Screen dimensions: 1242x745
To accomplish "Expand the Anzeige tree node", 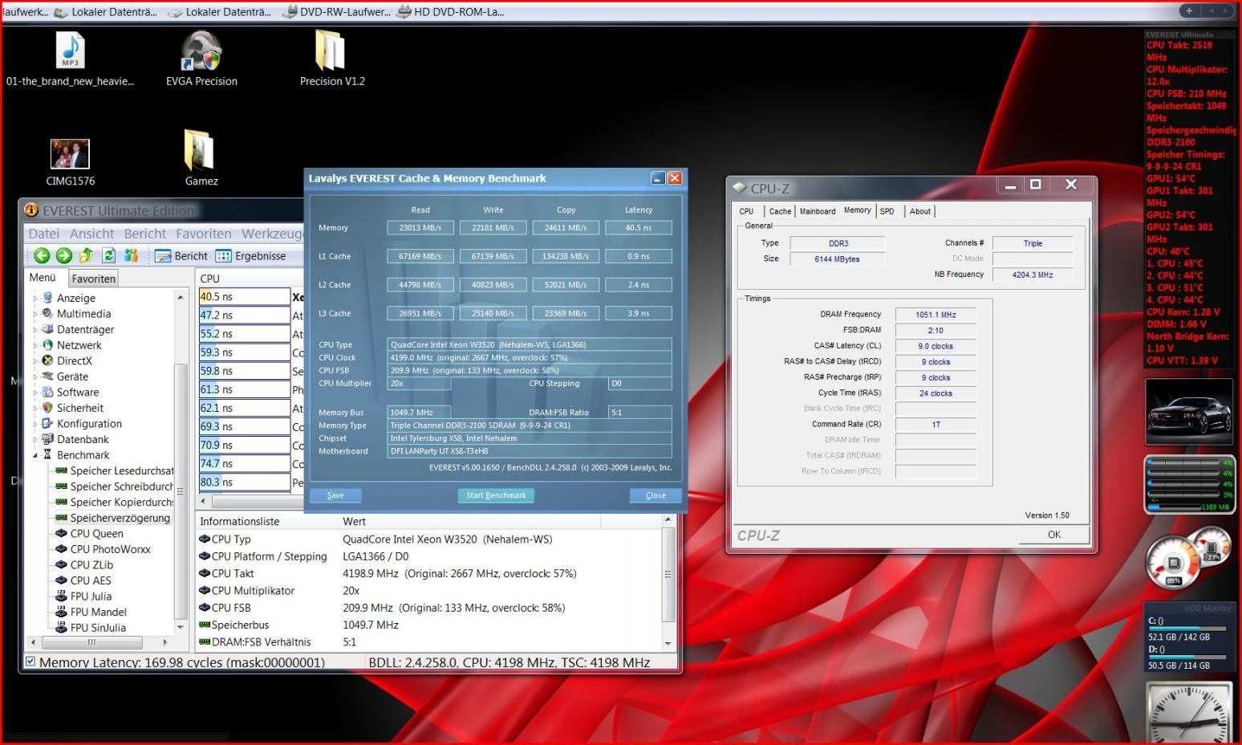I will point(34,298).
